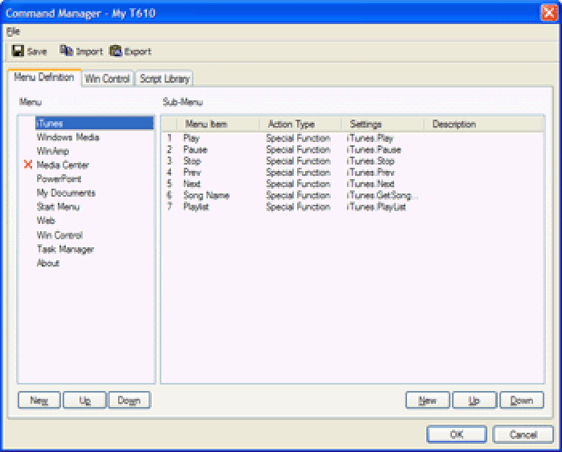Screen dimensions: 562x452
Task: Confirm with the OK button
Action: point(457,434)
